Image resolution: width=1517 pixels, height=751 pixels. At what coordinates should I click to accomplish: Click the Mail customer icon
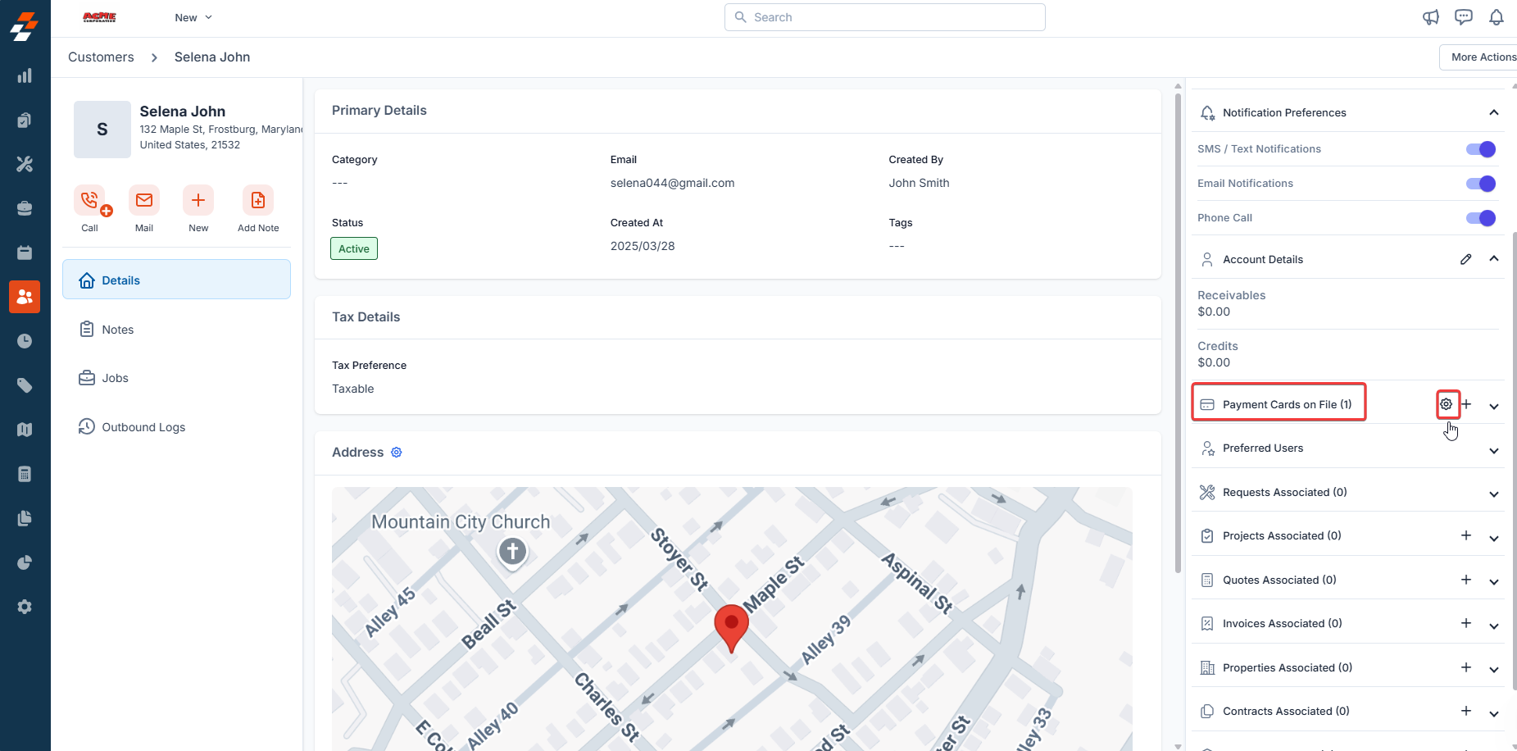click(144, 200)
